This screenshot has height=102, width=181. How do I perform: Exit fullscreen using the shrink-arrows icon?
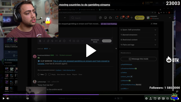[x=168, y=98]
